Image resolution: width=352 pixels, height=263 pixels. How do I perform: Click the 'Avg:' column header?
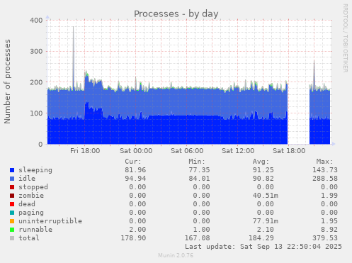(261, 162)
